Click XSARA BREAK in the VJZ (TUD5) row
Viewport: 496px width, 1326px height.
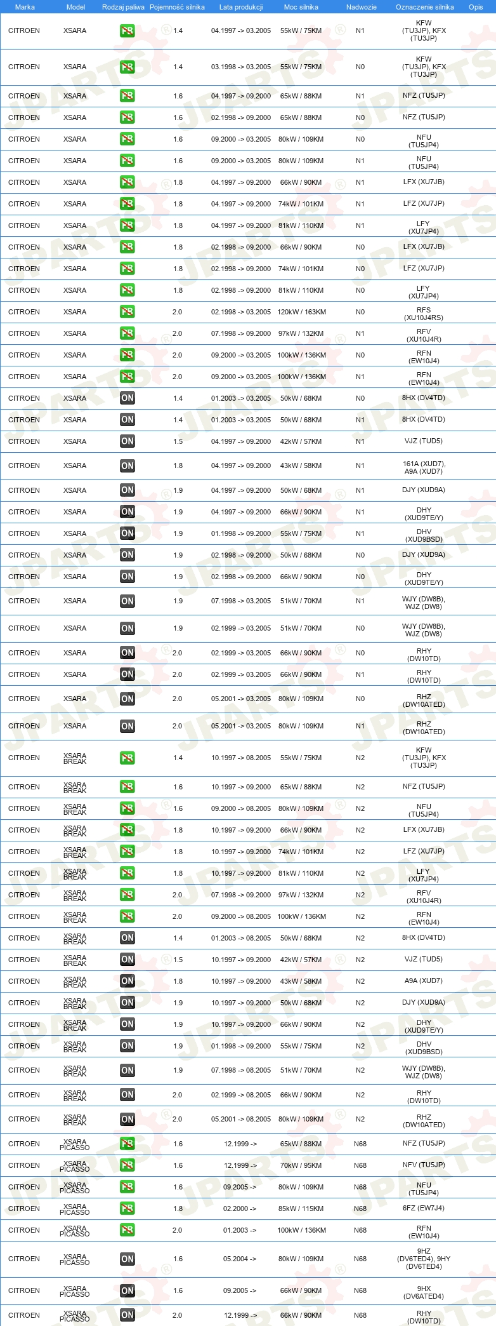75,960
